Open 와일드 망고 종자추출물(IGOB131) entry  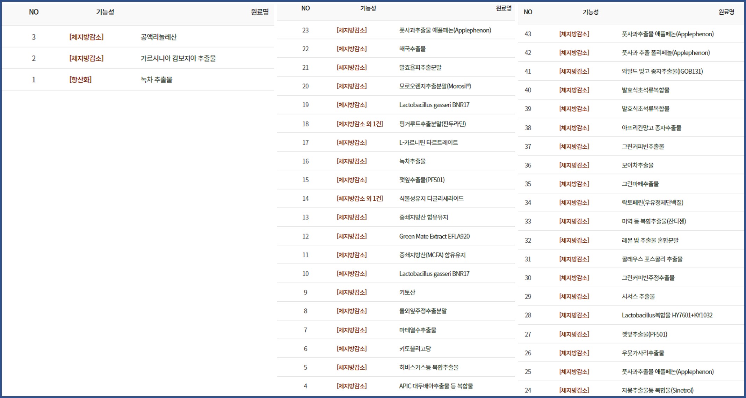tap(662, 72)
